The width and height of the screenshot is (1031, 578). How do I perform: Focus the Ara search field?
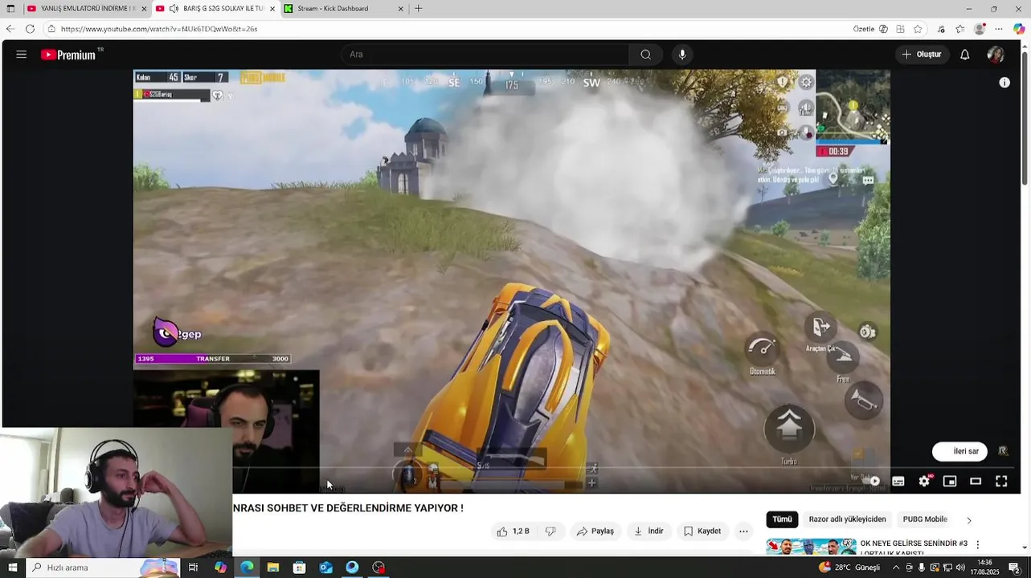pos(485,55)
